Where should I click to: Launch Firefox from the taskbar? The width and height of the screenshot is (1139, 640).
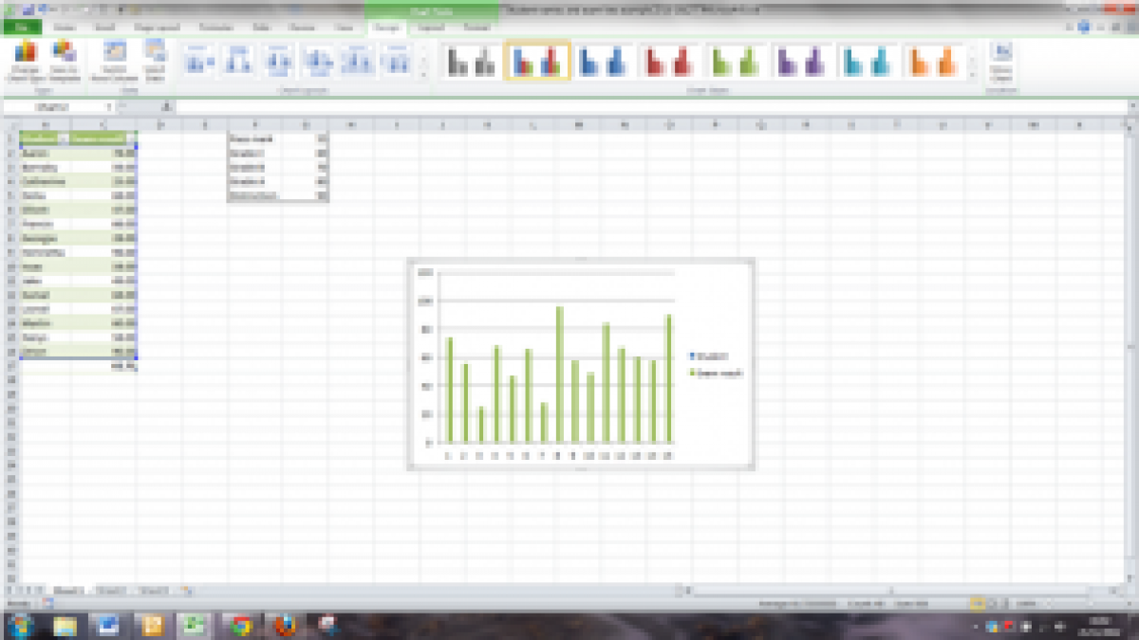(x=285, y=625)
